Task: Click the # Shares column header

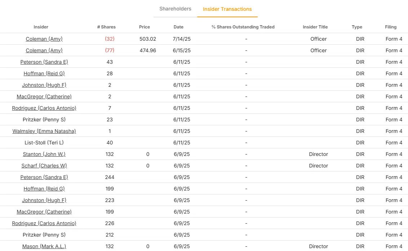Action: 106,27
